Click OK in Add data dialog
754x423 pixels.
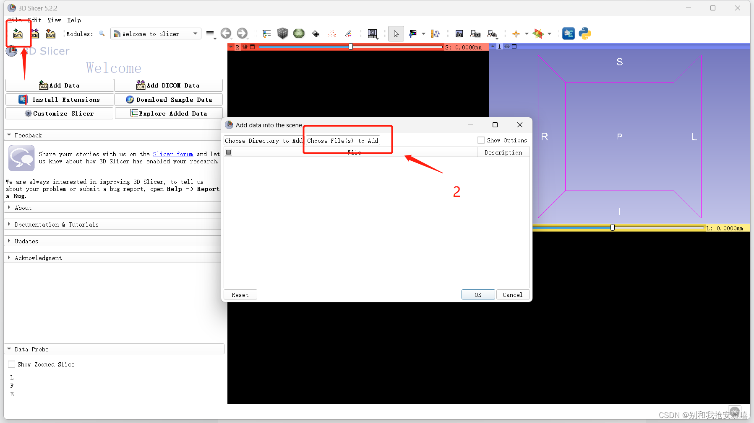pos(478,295)
